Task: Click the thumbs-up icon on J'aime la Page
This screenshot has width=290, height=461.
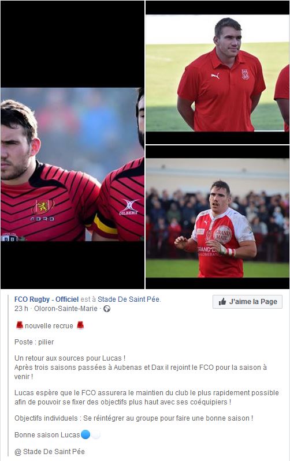Action: (222, 301)
